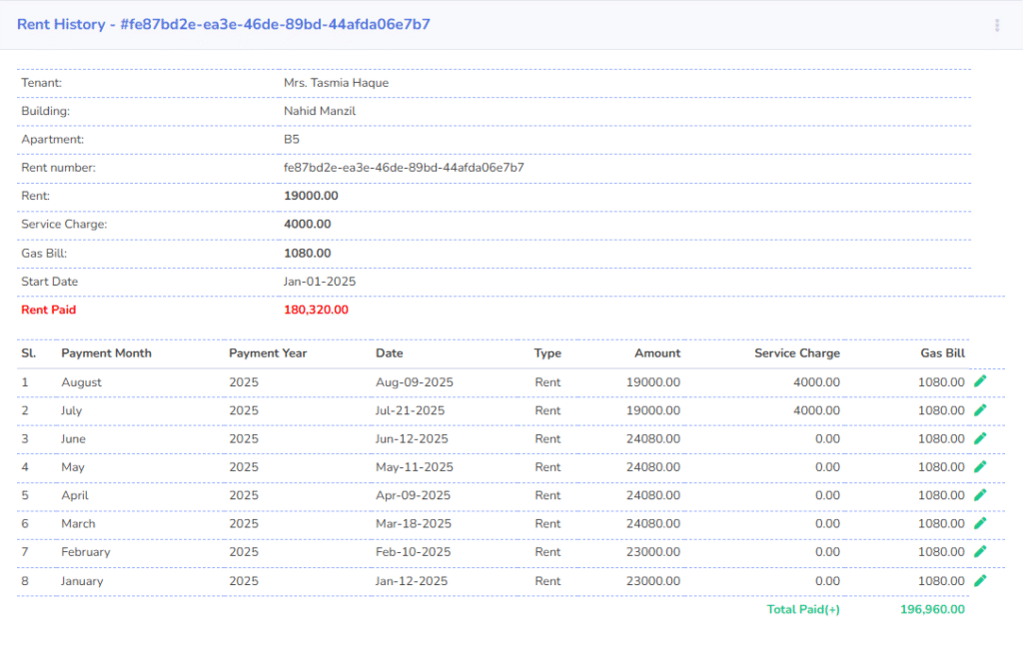Edit the June 2025 rent payment
The image size is (1023, 653).
[x=980, y=438]
